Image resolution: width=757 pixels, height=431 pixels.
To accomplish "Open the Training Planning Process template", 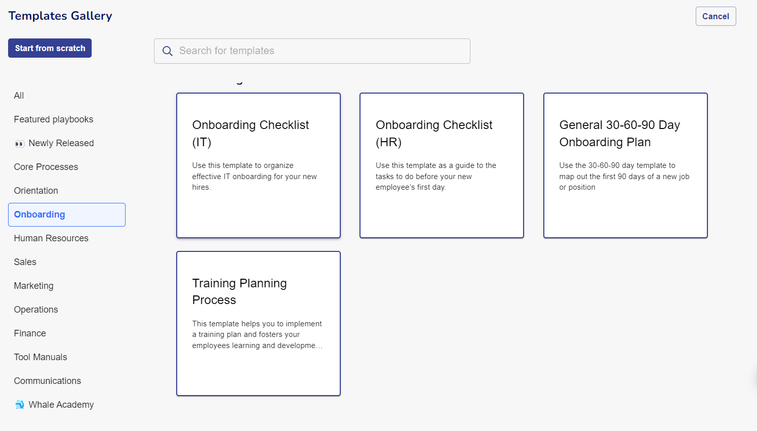I will (258, 323).
